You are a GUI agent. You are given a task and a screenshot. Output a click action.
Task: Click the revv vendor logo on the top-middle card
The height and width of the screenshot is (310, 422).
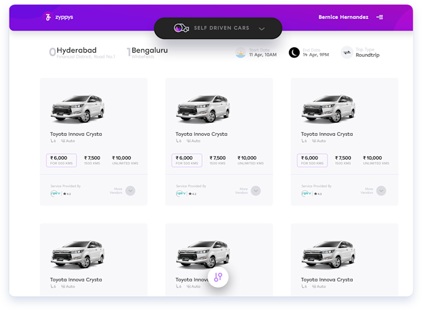tap(181, 193)
